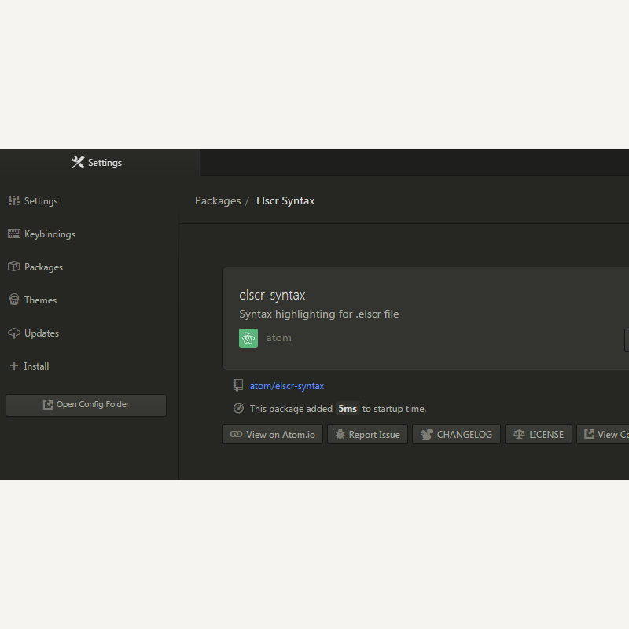Open the atom/elscr-syntax repository link
The width and height of the screenshot is (629, 629).
click(286, 385)
